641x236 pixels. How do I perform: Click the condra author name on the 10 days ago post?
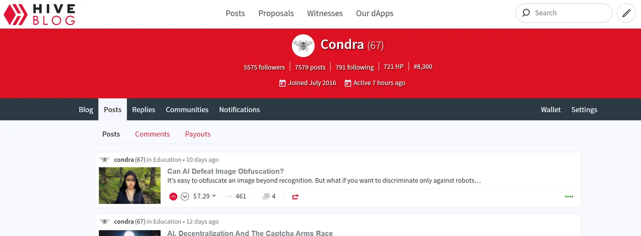[x=124, y=160]
